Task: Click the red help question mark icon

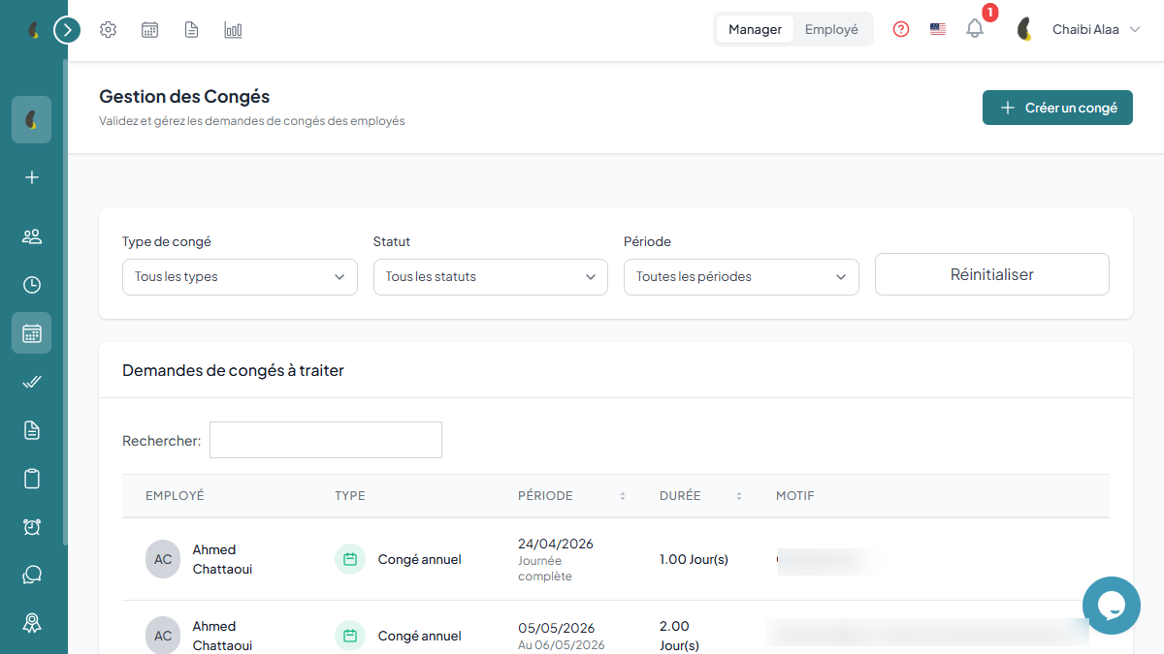Action: pos(901,29)
